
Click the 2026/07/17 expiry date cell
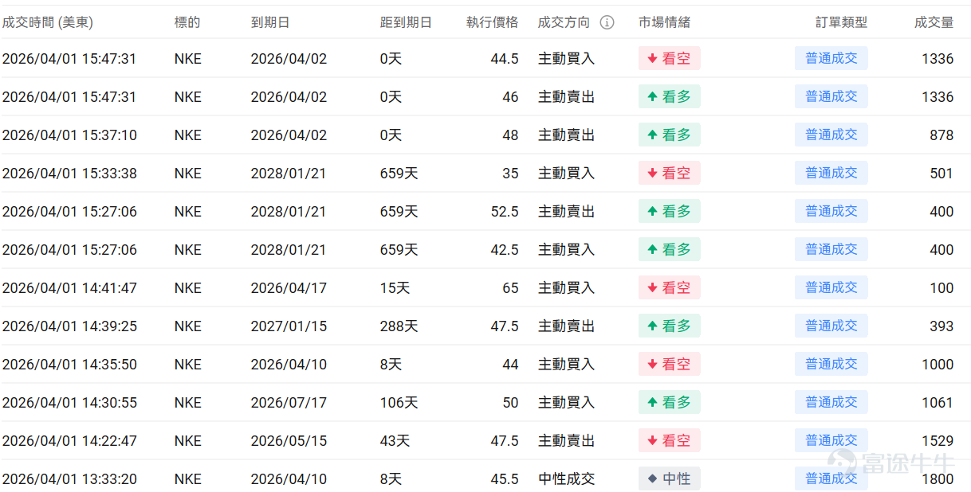click(x=289, y=403)
